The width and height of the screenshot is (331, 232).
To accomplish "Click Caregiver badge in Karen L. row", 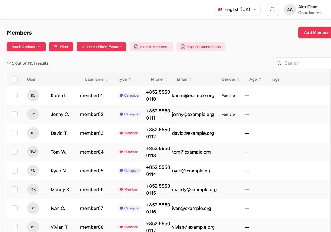I will point(129,95).
